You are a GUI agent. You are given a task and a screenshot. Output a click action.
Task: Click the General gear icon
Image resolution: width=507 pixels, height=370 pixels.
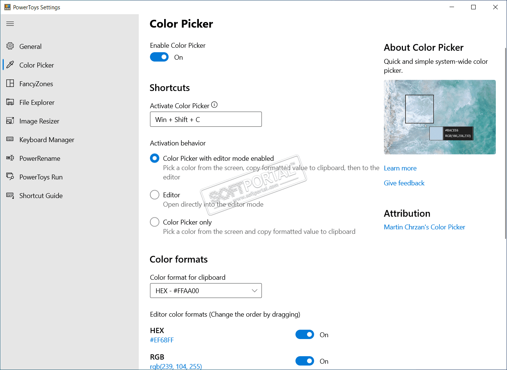pyautogui.click(x=10, y=46)
